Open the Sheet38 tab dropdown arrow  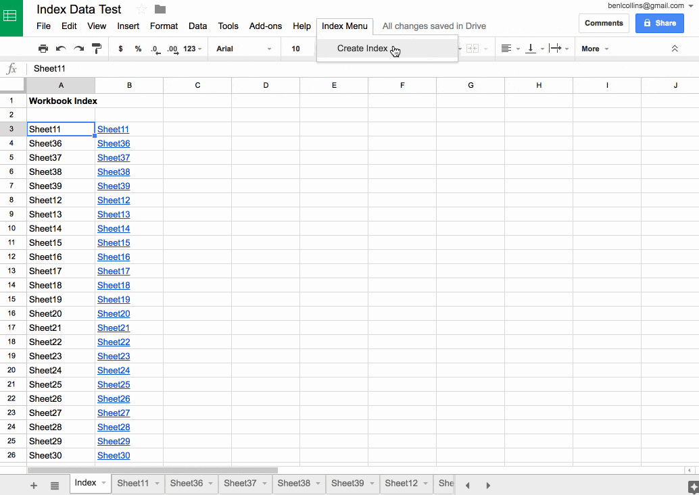coord(318,484)
